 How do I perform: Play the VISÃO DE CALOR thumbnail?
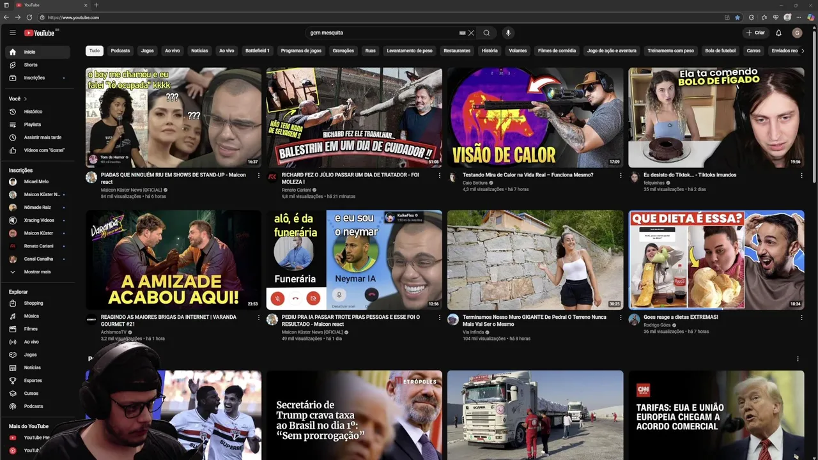click(535, 118)
